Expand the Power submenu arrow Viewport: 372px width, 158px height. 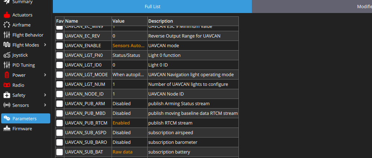click(45, 75)
